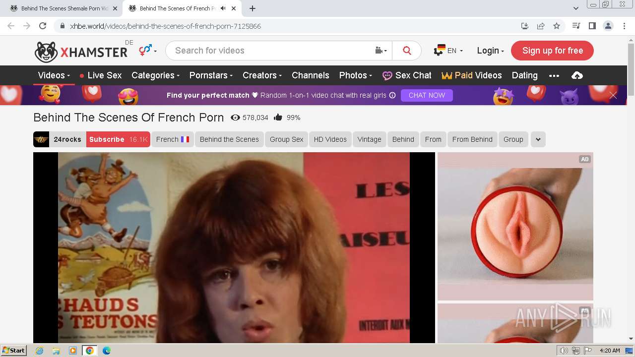Click the address bar URL
Image resolution: width=635 pixels, height=357 pixels.
[165, 26]
